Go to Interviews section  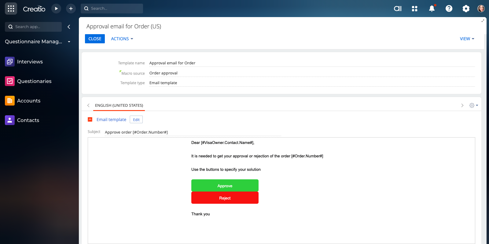(x=30, y=62)
